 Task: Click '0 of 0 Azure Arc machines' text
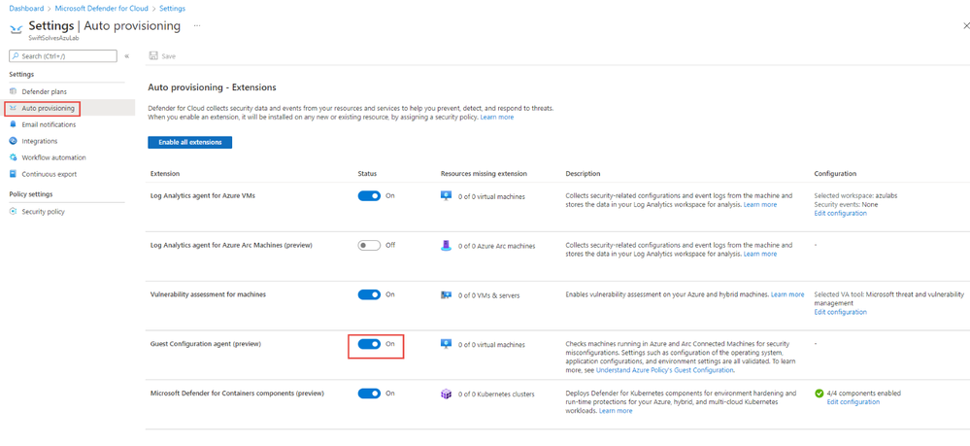497,246
